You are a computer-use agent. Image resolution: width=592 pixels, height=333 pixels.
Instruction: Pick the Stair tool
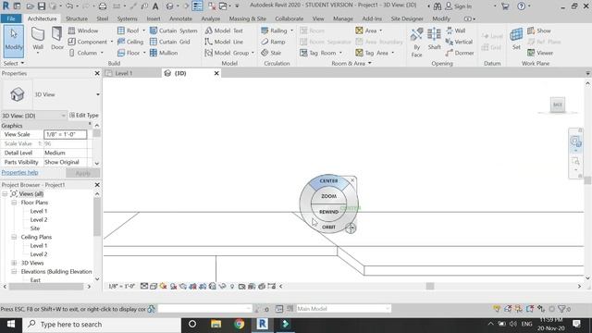[271, 53]
